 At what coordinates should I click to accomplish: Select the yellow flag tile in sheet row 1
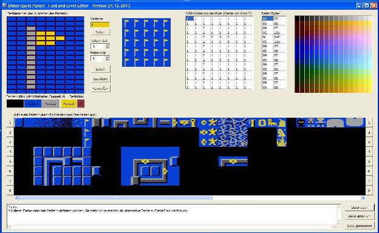pyautogui.click(x=87, y=123)
